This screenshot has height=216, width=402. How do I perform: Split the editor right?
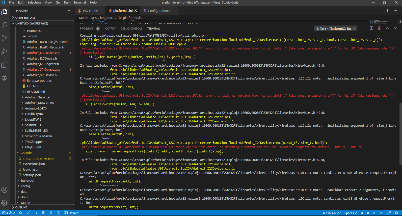pos(387,11)
